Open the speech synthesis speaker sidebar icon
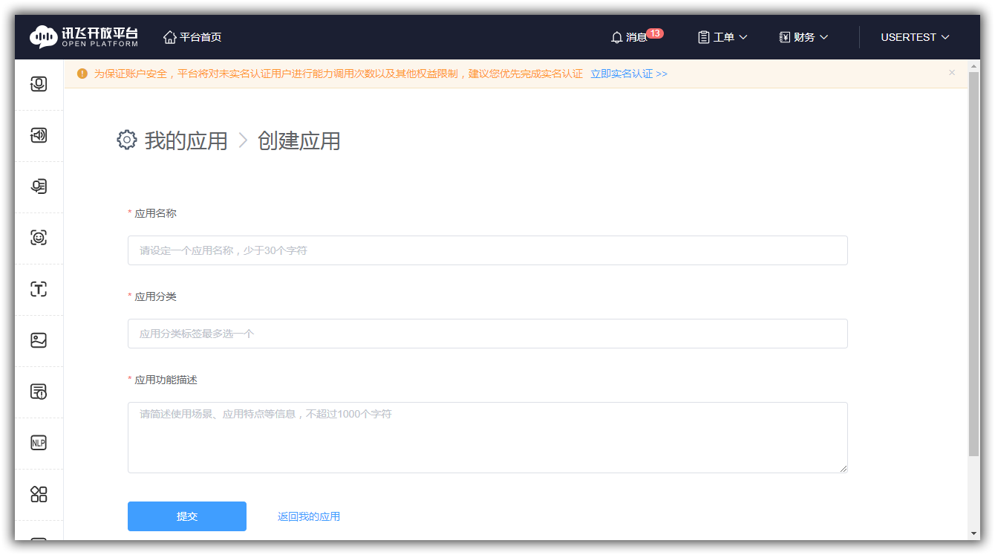The width and height of the screenshot is (995, 555). pyautogui.click(x=39, y=135)
